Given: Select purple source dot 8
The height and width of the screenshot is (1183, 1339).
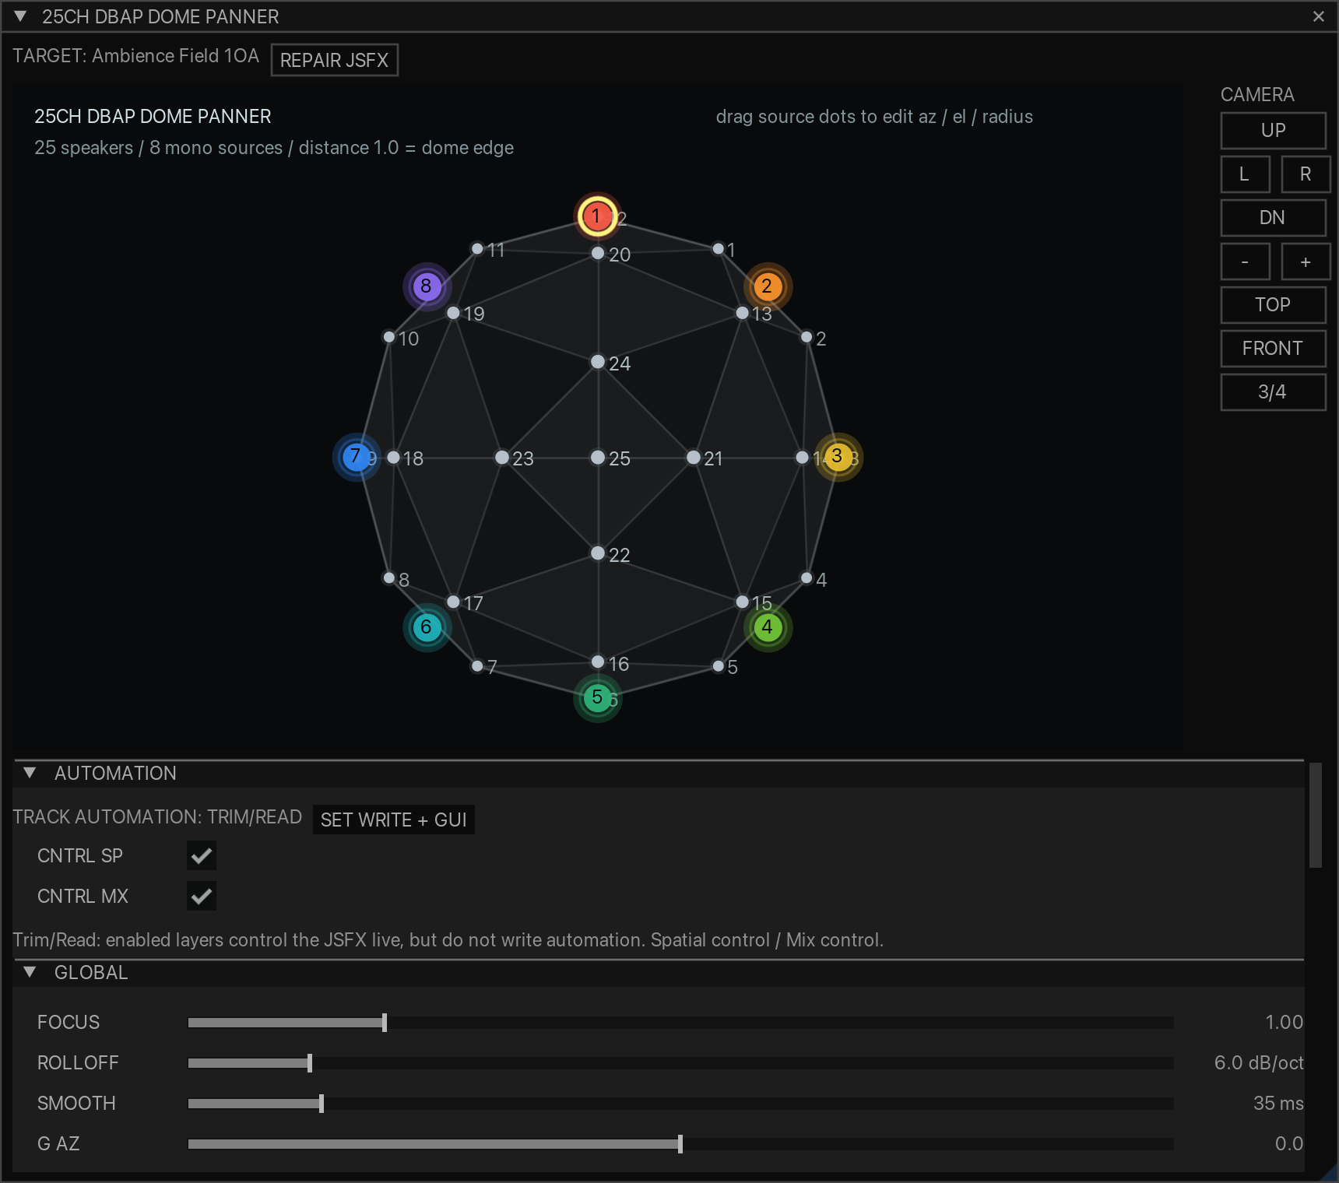Looking at the screenshot, I should 427,286.
